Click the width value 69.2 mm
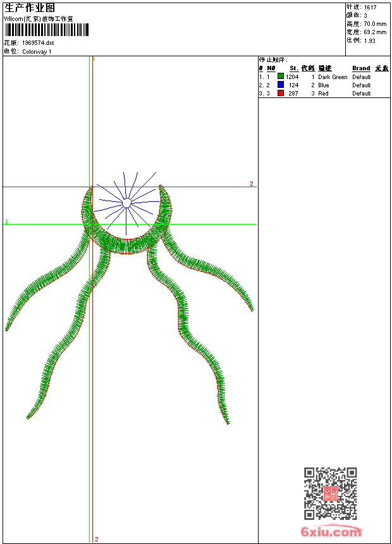 click(x=375, y=32)
